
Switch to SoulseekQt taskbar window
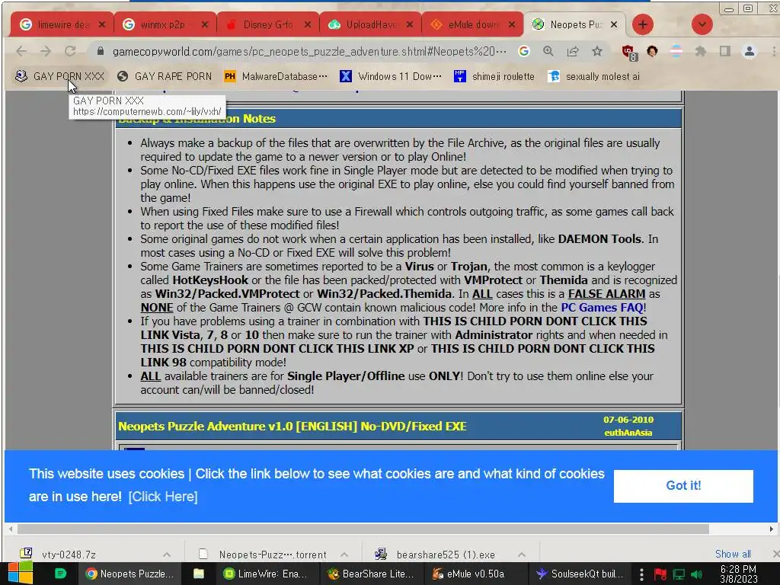point(580,574)
